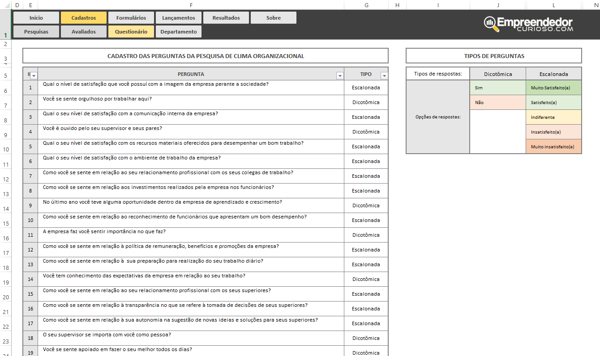Go to Lançamentos
600x356 pixels.
178,17
